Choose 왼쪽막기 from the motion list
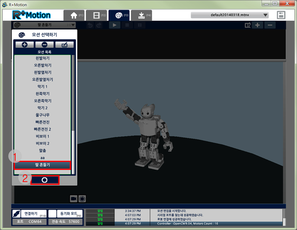297x230 pixels. click(43, 94)
